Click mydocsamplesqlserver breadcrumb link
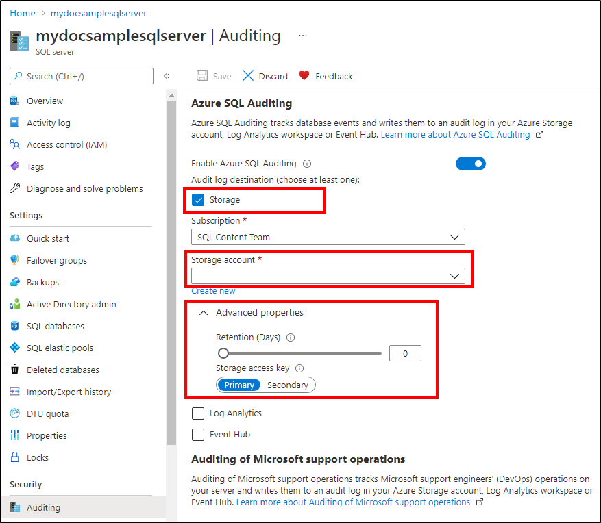Viewport: 601px width, 523px height. click(x=99, y=13)
